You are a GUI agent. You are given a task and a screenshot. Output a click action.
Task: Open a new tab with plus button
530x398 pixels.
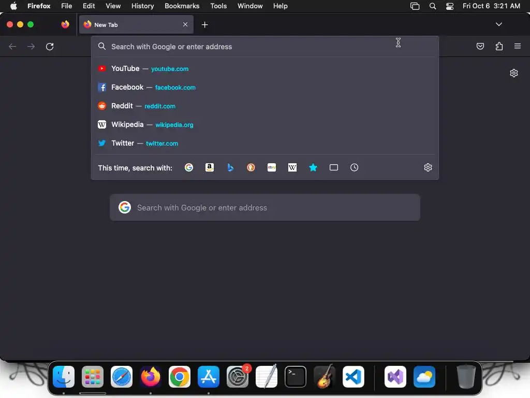pos(204,25)
